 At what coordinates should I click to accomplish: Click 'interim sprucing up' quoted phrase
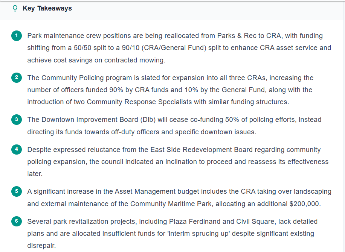(x=199, y=234)
